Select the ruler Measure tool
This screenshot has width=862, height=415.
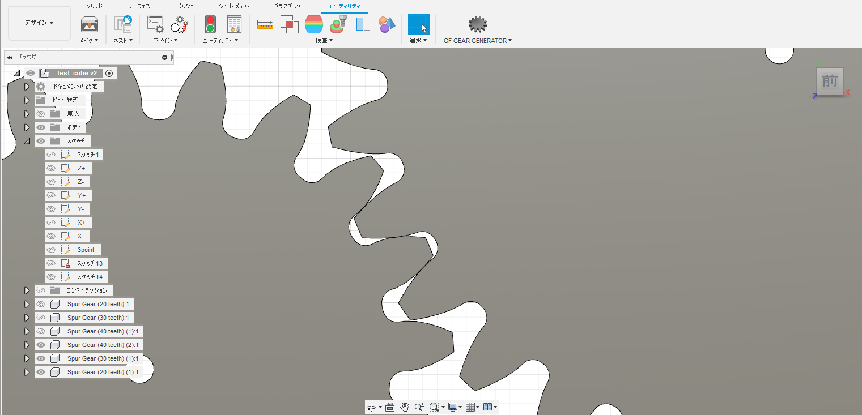265,24
